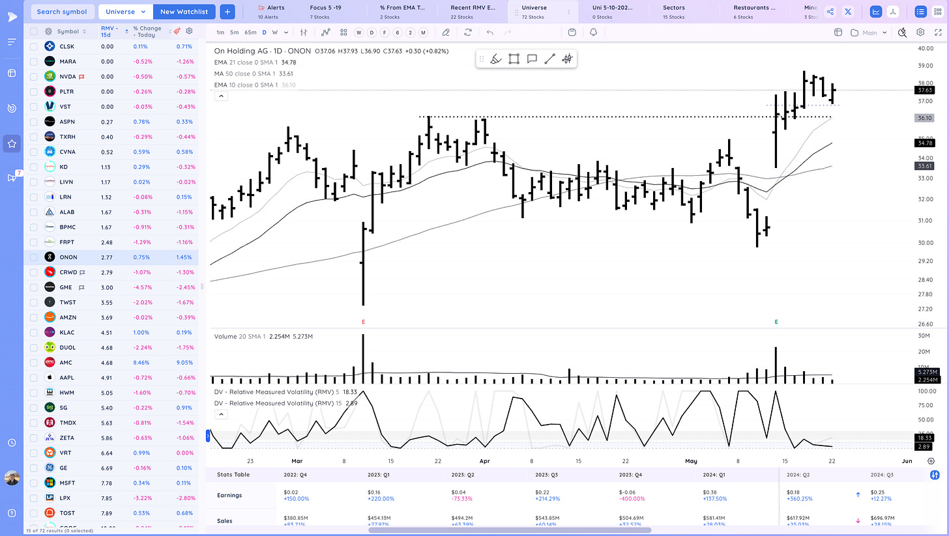Screen dimensions: 949x536
Task: Click the blue plus add button
Action: [x=227, y=12]
